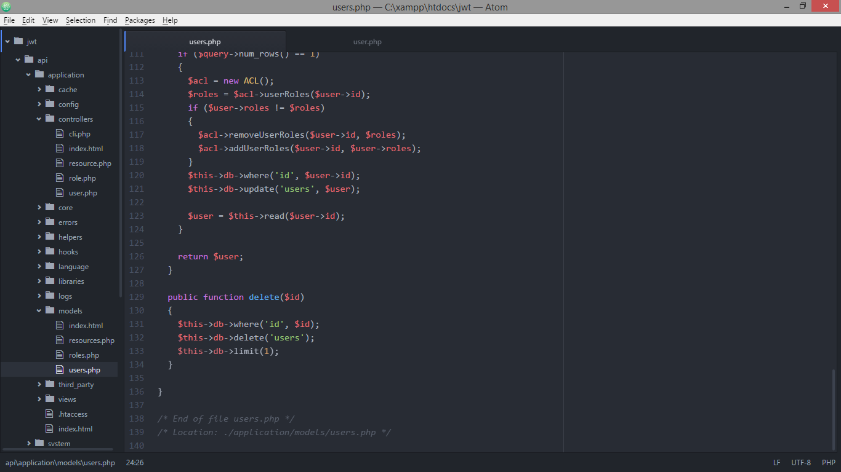This screenshot has height=472, width=841.
Task: Change the UTF-8 file encoding
Action: [800, 462]
